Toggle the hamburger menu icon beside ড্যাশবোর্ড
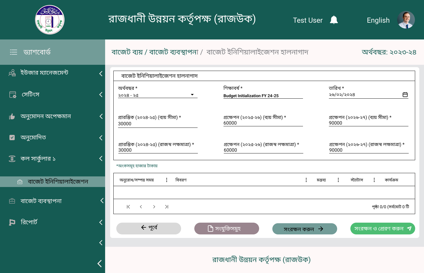424x273 pixels. [x=14, y=52]
